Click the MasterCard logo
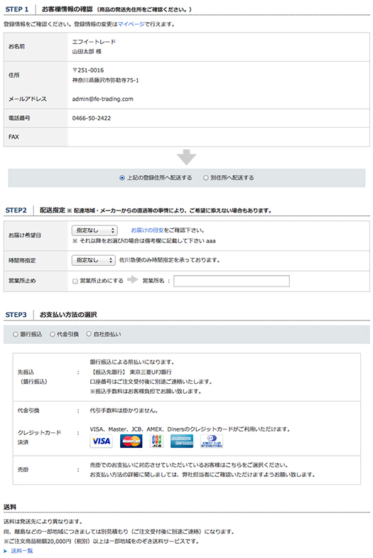 (x=131, y=441)
